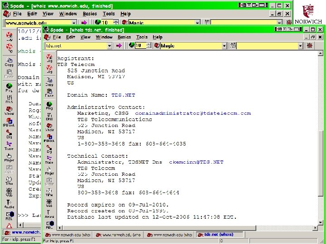Start a Trace route in the tds.net window
Viewport: 326px width, 244px height.
[49, 160]
